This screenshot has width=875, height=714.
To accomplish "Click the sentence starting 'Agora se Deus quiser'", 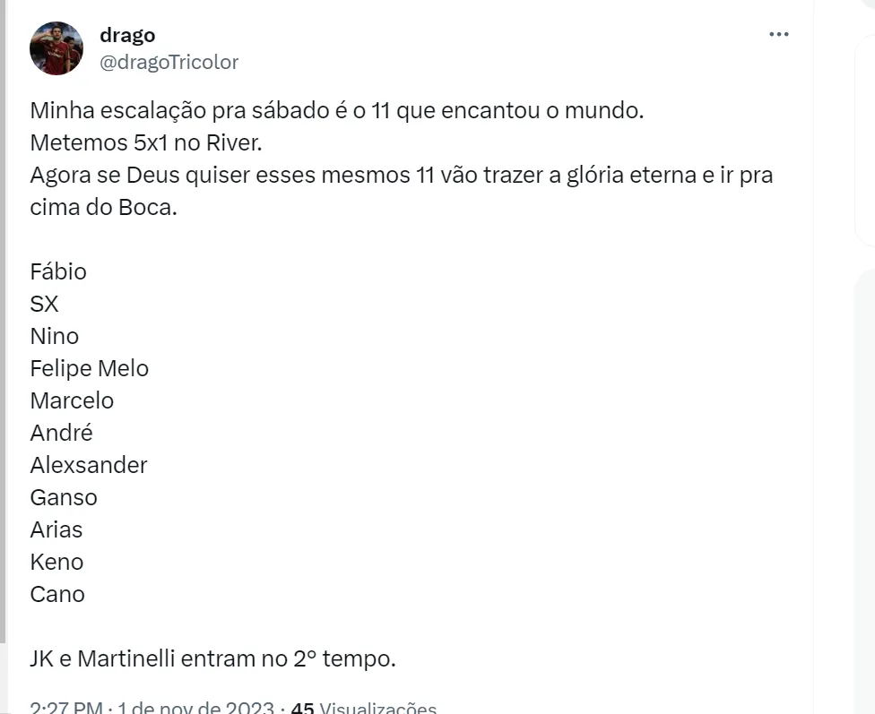I will point(401,176).
